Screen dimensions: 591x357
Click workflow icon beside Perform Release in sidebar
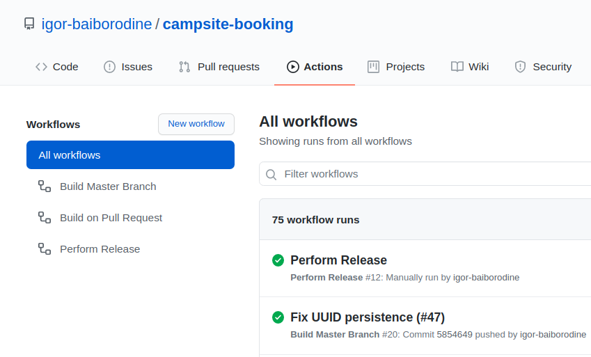[x=45, y=249]
